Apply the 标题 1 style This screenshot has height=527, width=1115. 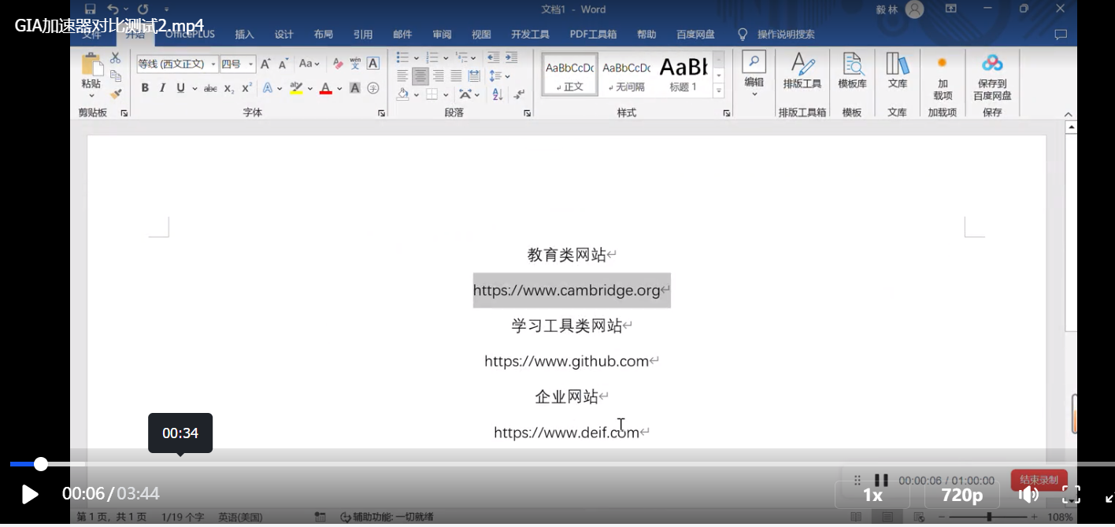coord(683,75)
